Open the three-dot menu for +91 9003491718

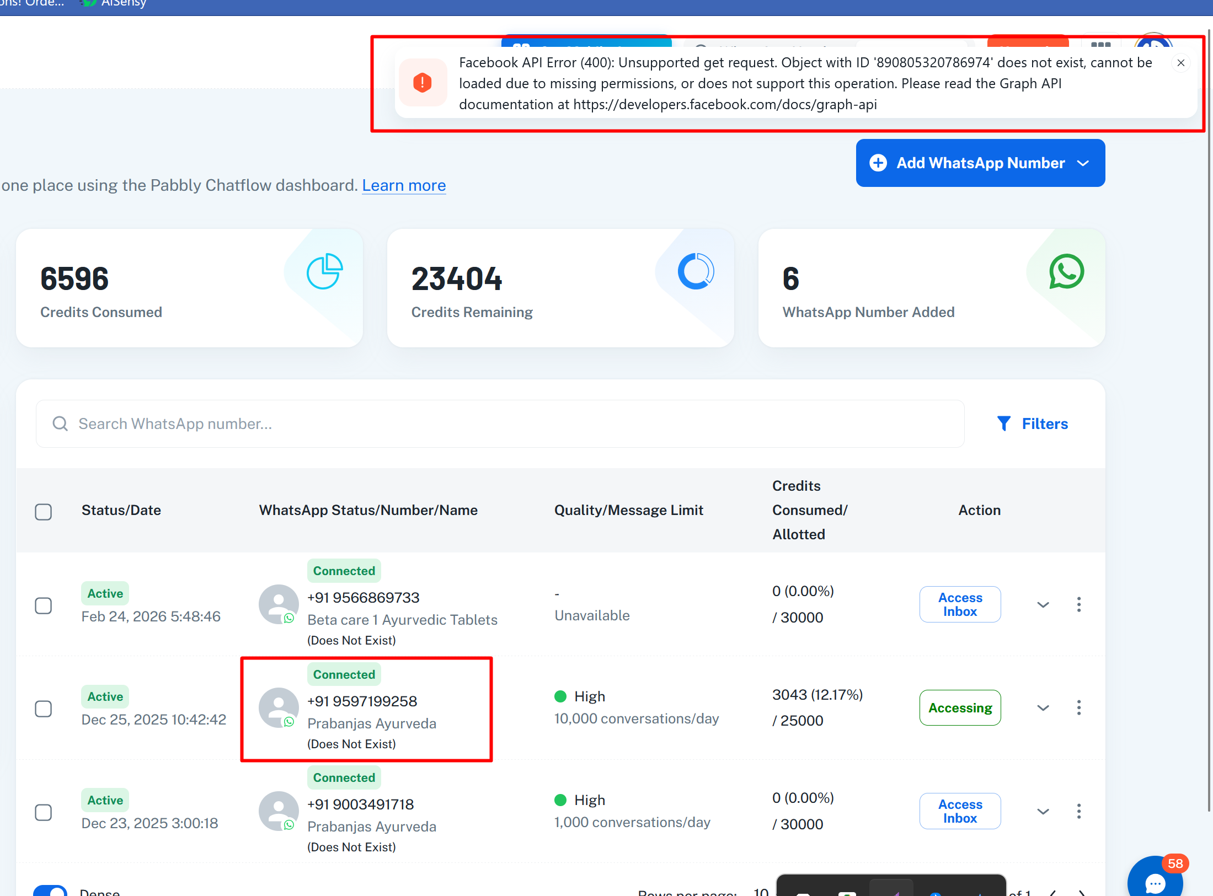1079,811
